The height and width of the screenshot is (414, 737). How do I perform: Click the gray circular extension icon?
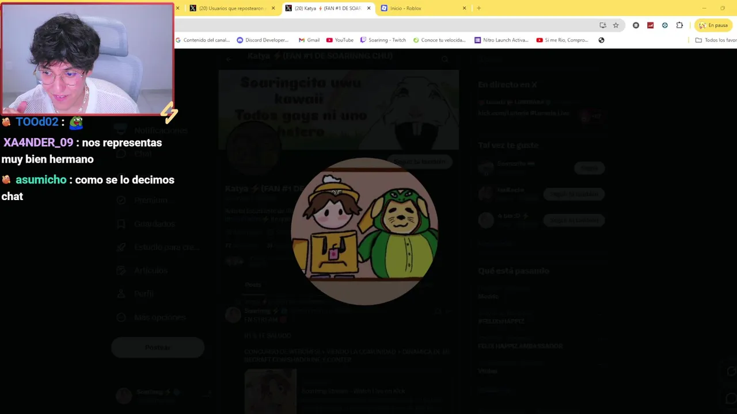(636, 25)
